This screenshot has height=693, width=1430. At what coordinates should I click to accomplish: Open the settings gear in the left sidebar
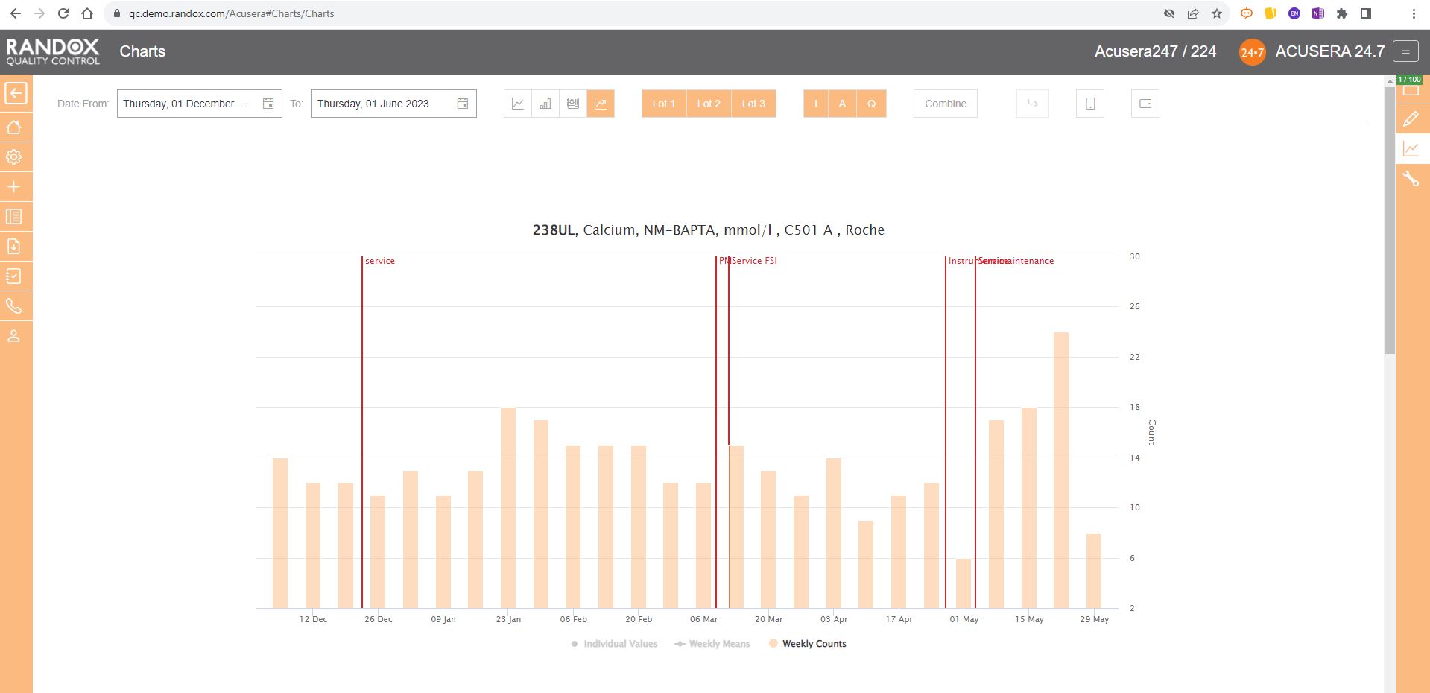[14, 157]
